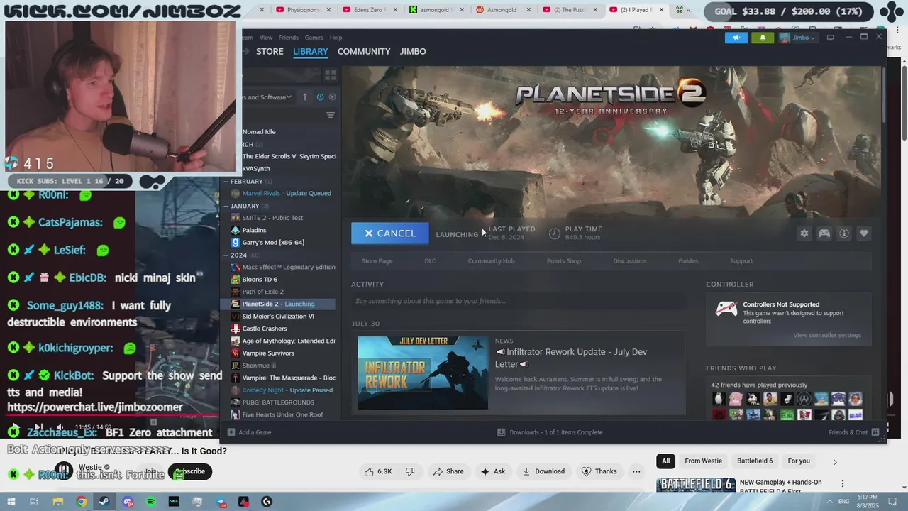Select Paladins in library list
Image resolution: width=908 pixels, height=511 pixels.
click(254, 230)
